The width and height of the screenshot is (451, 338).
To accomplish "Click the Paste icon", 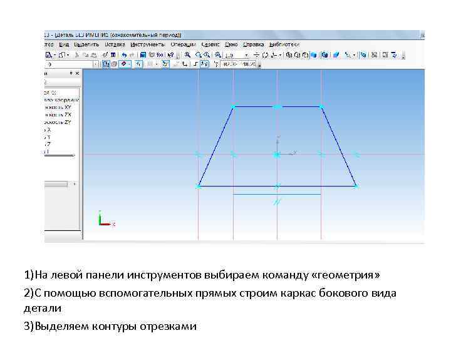I will coord(93,55).
